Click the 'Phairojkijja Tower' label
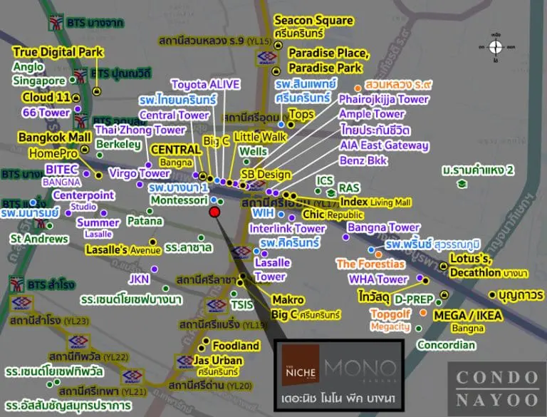This screenshot has width=547, height=417. coord(384,99)
